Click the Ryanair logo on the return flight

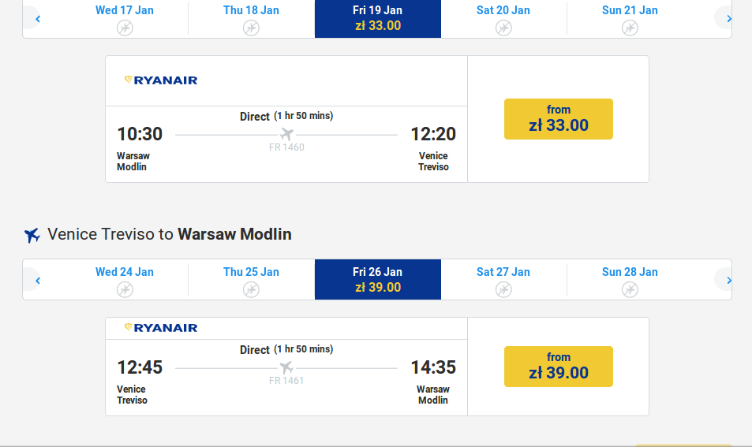pos(161,328)
